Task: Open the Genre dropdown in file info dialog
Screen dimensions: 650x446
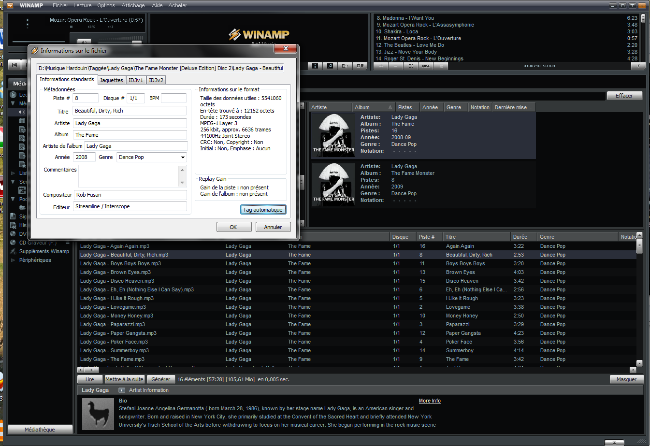Action: (183, 158)
